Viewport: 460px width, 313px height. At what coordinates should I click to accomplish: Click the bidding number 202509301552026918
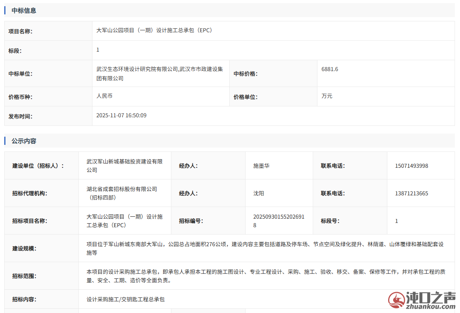[279, 221]
